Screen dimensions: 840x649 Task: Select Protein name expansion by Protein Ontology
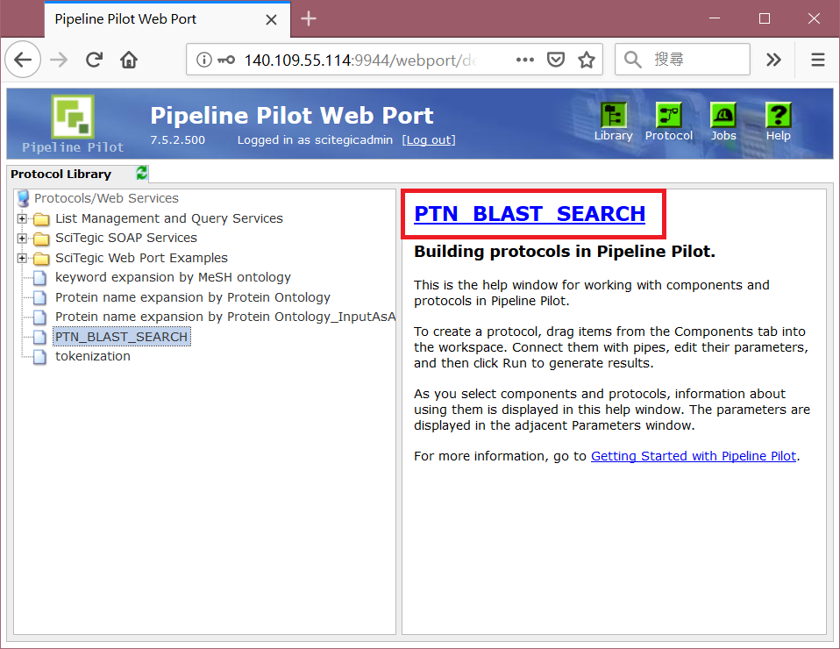pos(193,297)
